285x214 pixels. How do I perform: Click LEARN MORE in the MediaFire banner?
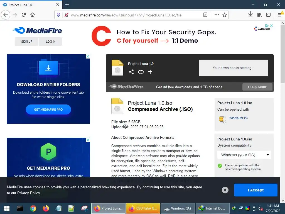[x=257, y=87]
